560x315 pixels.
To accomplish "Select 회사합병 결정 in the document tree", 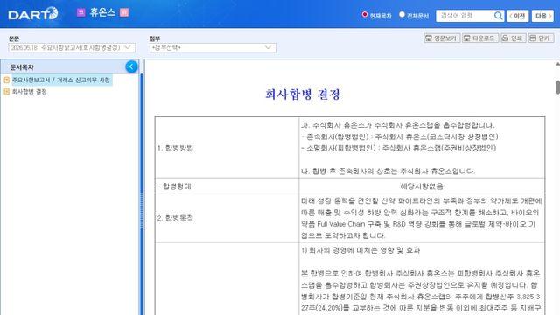I will (x=29, y=92).
